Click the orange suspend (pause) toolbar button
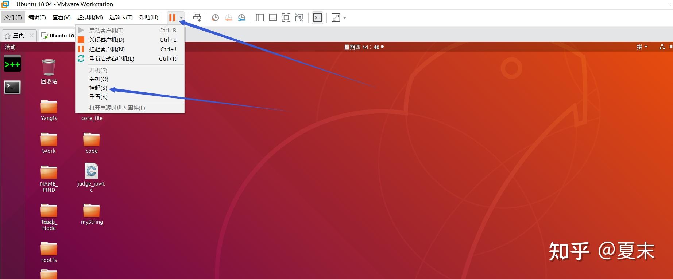This screenshot has height=279, width=673. 172,17
